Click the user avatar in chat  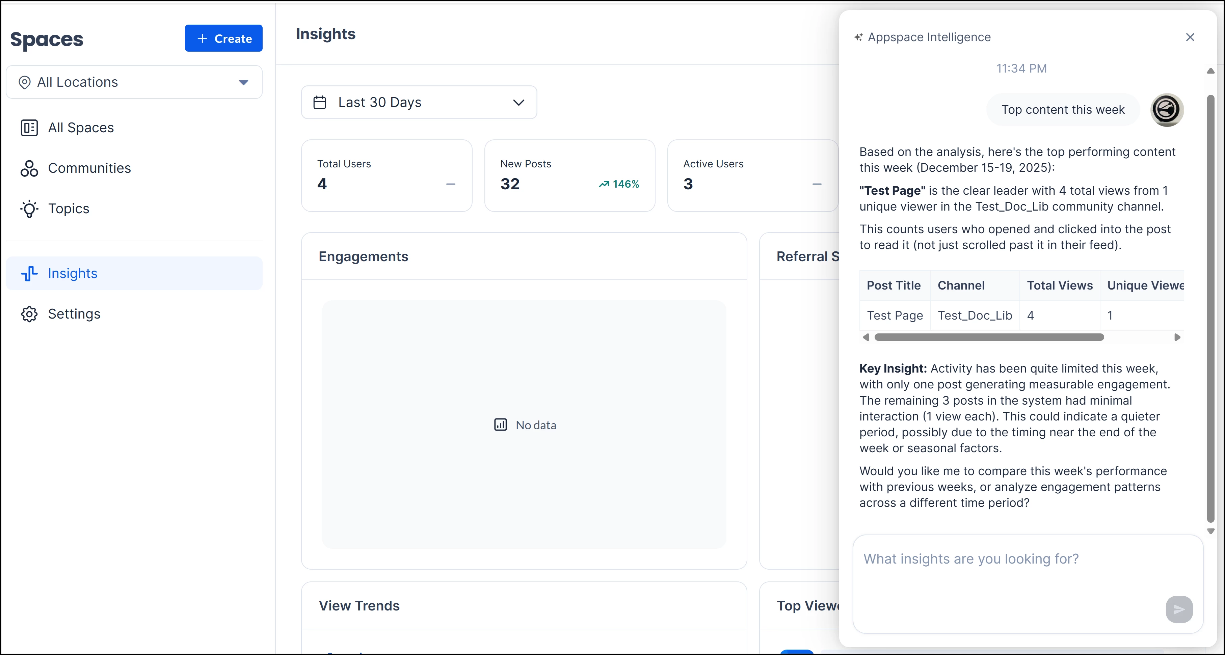point(1167,110)
